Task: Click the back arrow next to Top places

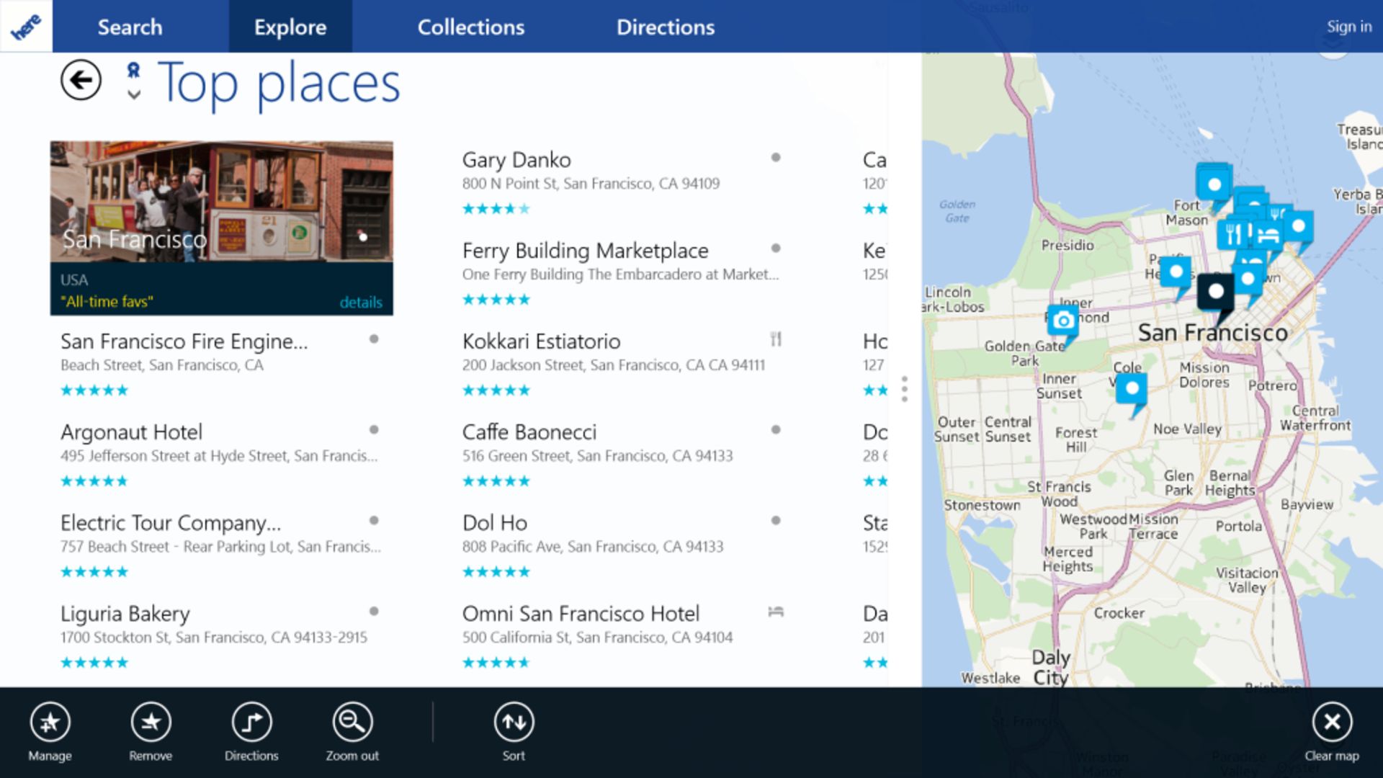Action: point(80,80)
